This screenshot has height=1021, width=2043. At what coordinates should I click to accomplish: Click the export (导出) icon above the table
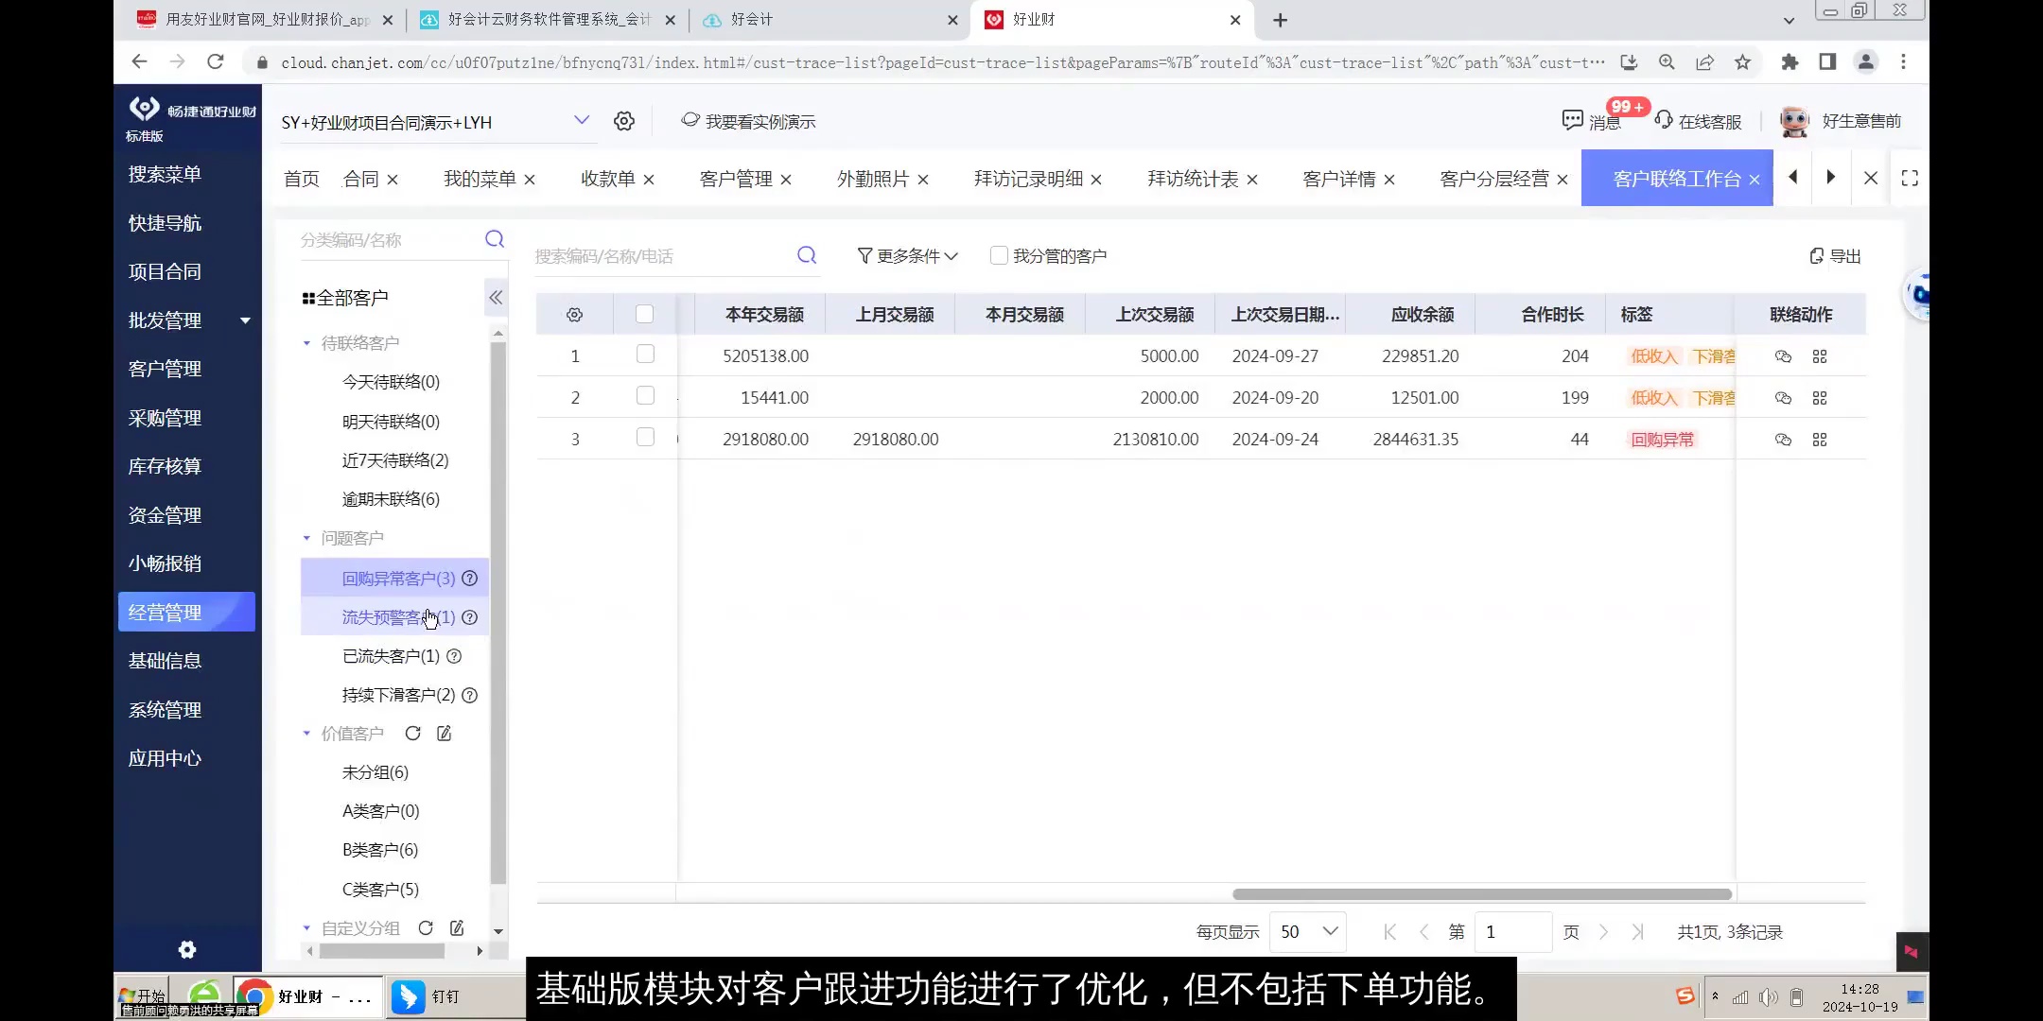(x=1833, y=255)
